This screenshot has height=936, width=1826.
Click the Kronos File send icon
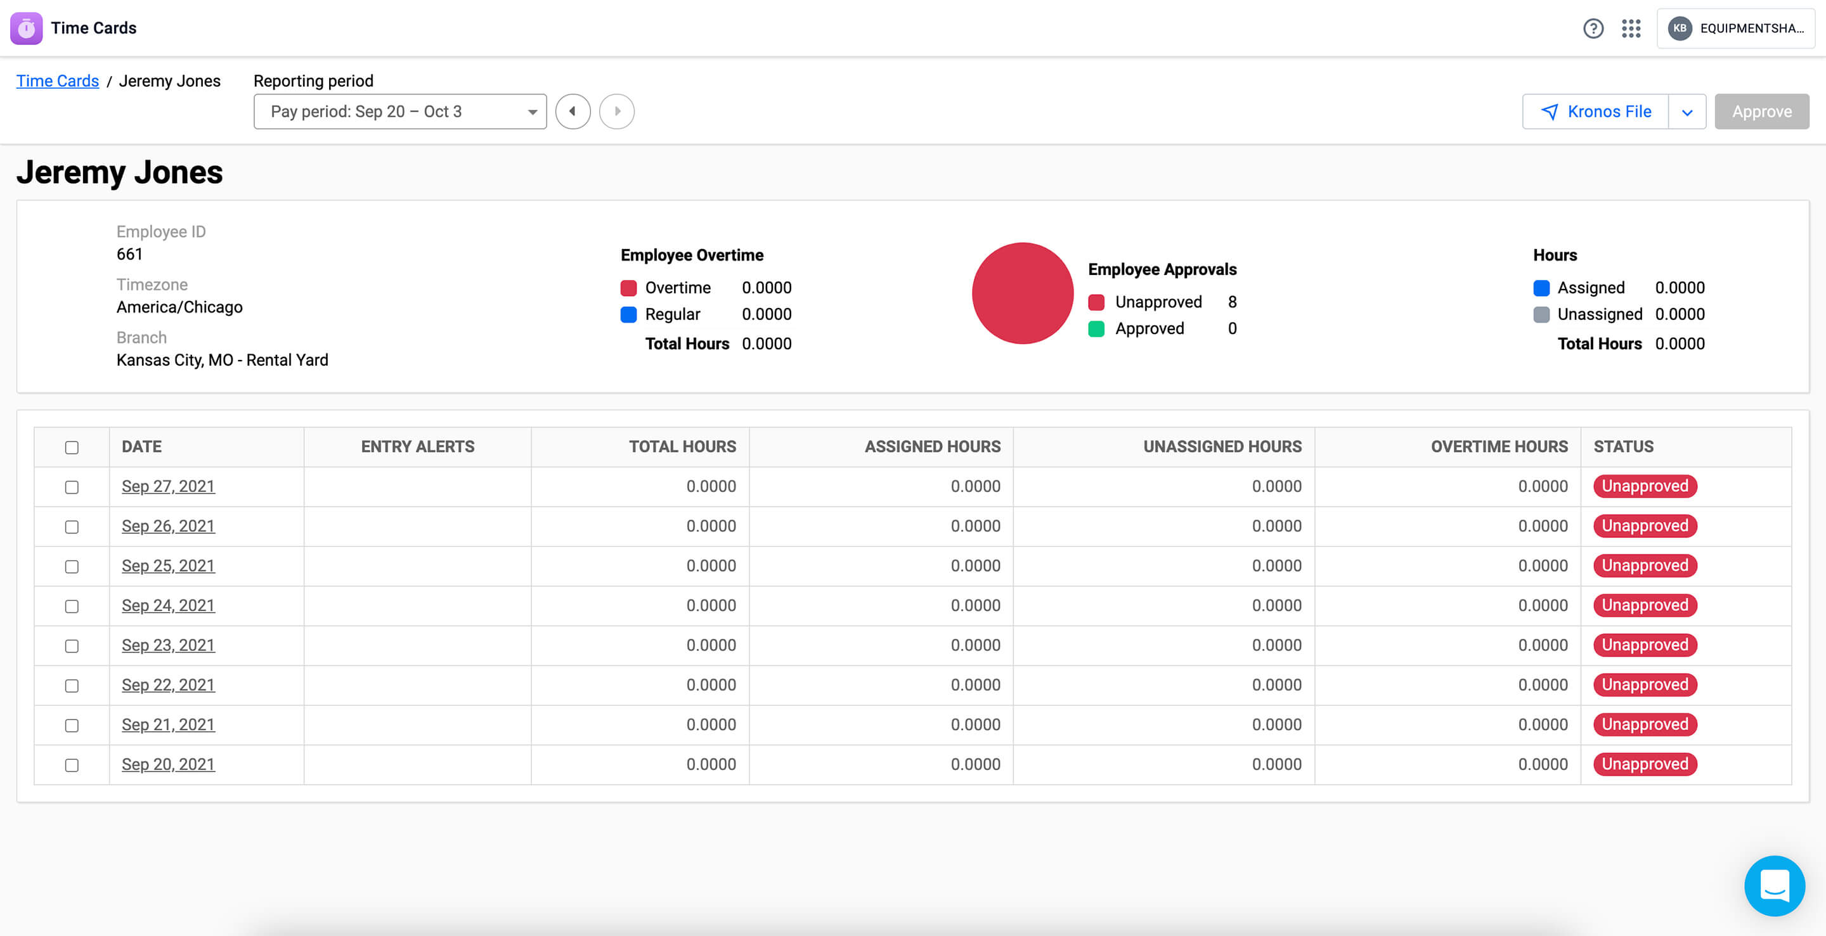(1550, 112)
